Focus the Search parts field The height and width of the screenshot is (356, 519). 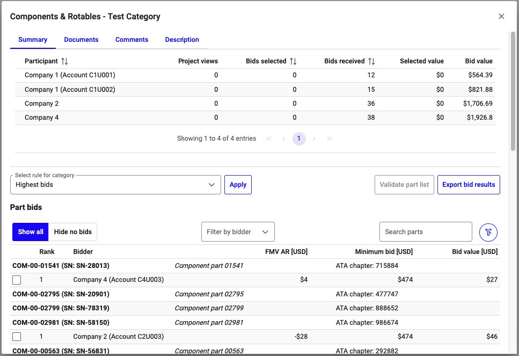tap(425, 232)
